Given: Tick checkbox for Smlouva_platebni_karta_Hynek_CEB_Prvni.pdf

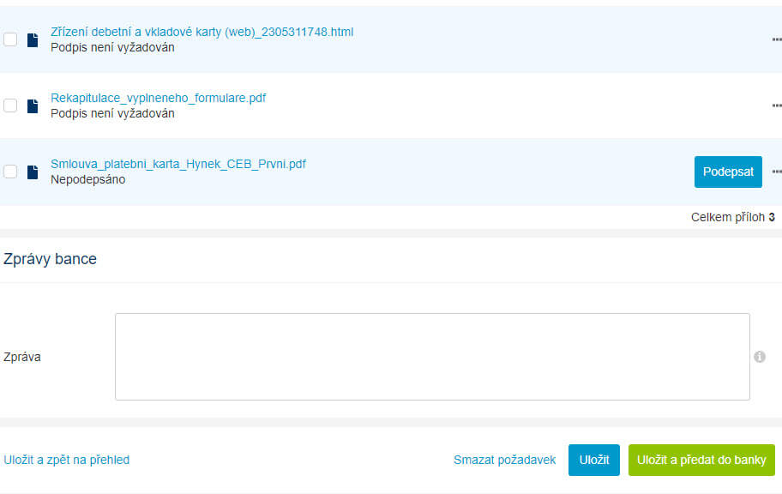Looking at the screenshot, I should pyautogui.click(x=10, y=172).
